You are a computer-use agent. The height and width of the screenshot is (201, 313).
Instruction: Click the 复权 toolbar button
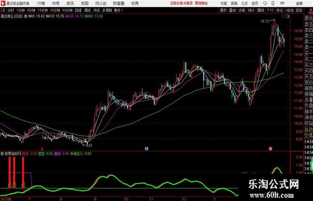tap(223, 10)
